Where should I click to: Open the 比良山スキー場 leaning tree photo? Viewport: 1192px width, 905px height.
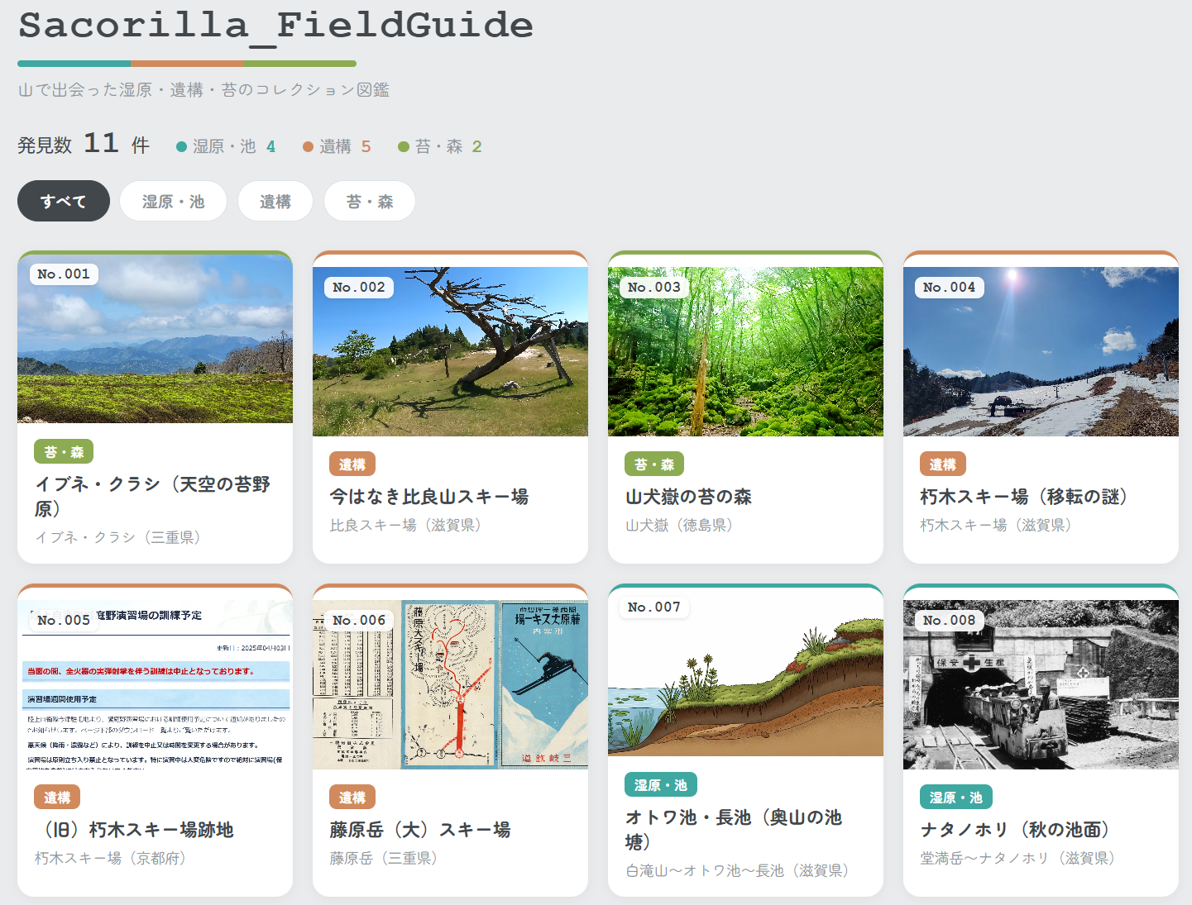450,351
